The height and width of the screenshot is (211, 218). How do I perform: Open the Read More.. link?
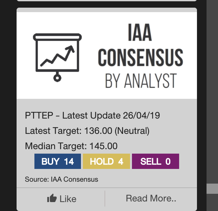coord(151,198)
